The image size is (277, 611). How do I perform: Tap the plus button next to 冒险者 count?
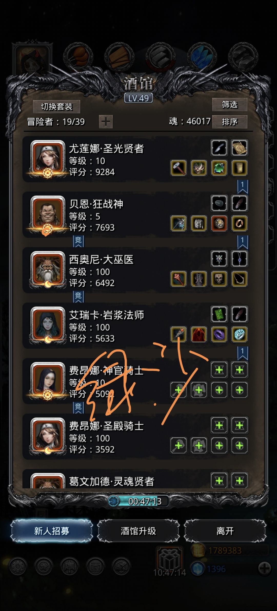[106, 122]
